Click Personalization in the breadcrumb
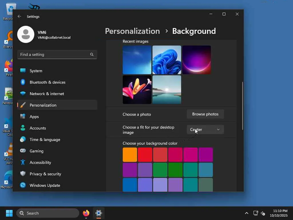Image resolution: width=293 pixels, height=220 pixels. [x=132, y=31]
